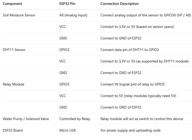The height and width of the screenshot is (140, 192).
Task: Click the GPIO2 pin cell
Action: [64, 50]
